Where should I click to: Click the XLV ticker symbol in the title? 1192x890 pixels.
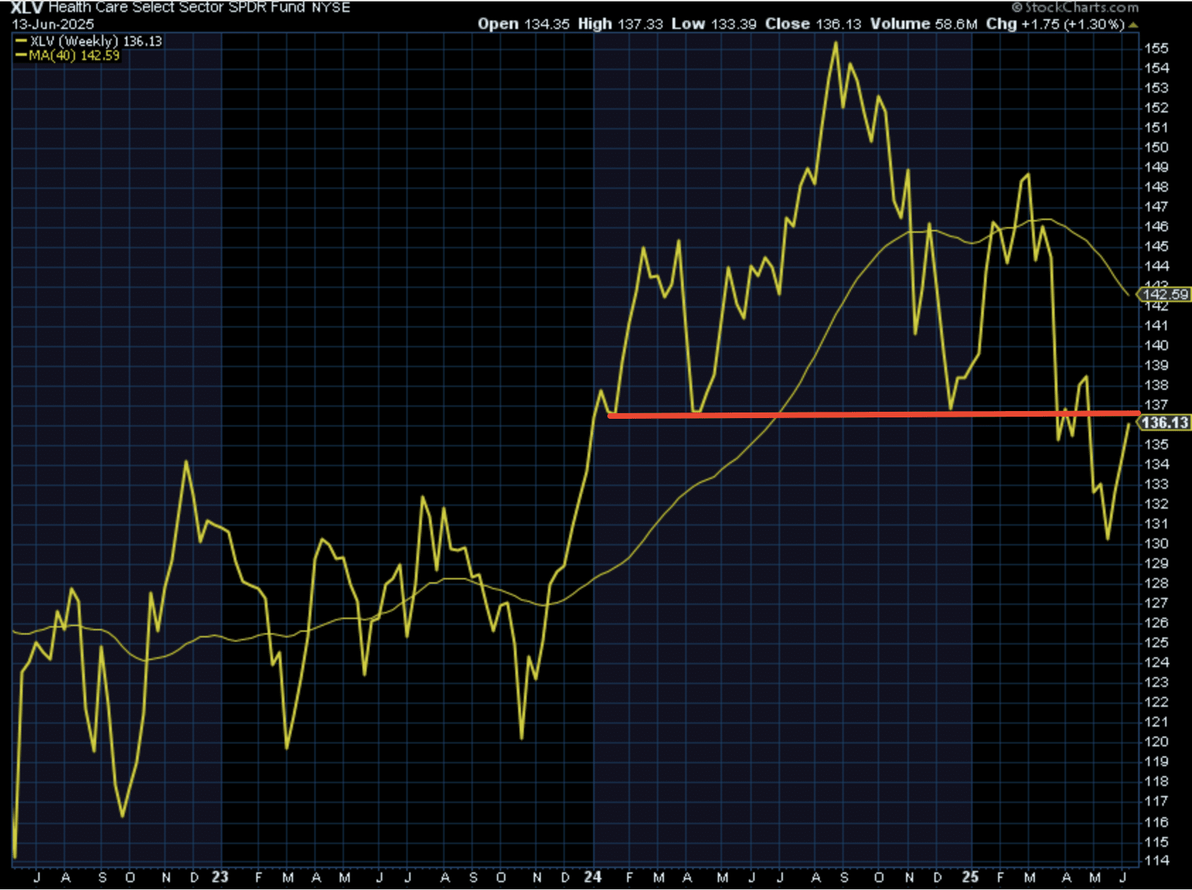pos(27,8)
